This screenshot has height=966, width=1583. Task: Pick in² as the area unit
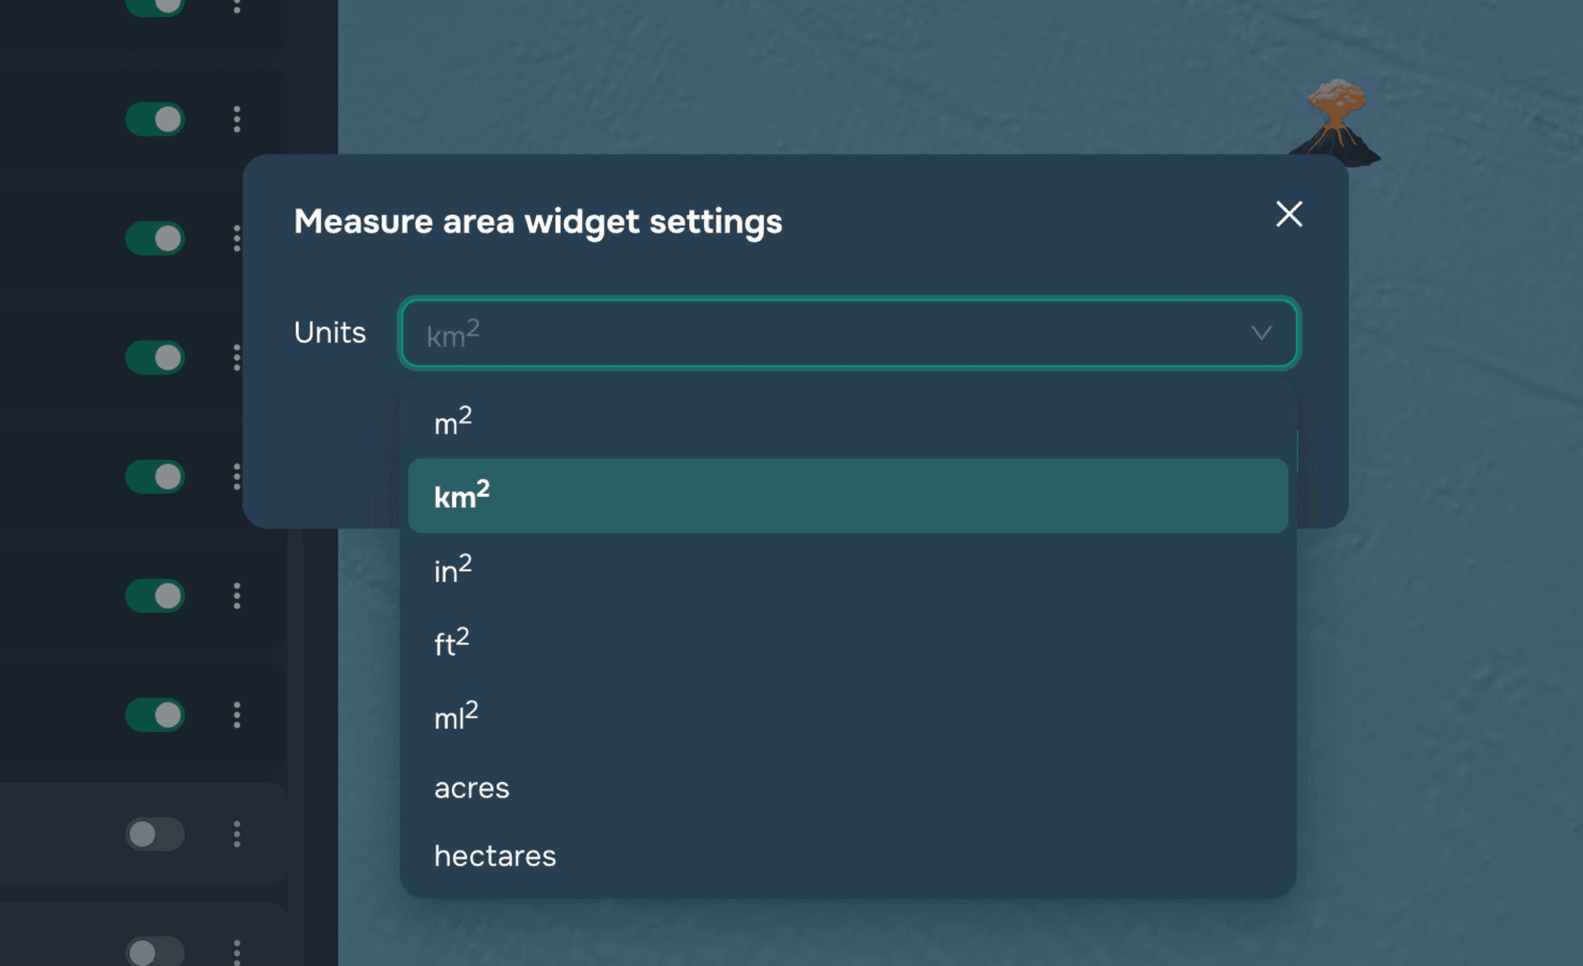pos(848,569)
